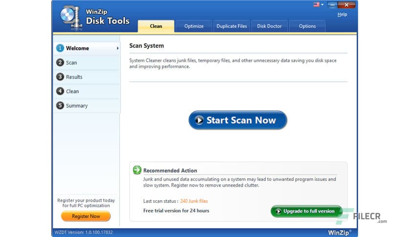Viewport: 409px width, 237px height.
Task: Select the Results step in sidebar
Action: coord(87,77)
